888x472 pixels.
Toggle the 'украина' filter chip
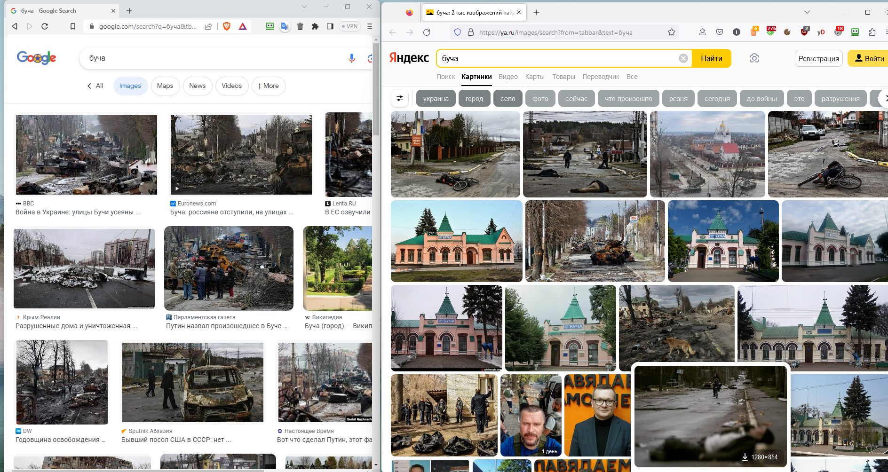coord(436,99)
